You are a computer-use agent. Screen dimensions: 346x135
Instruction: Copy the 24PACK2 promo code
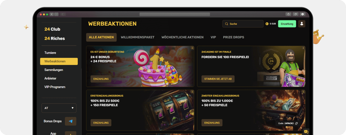coord(296,123)
